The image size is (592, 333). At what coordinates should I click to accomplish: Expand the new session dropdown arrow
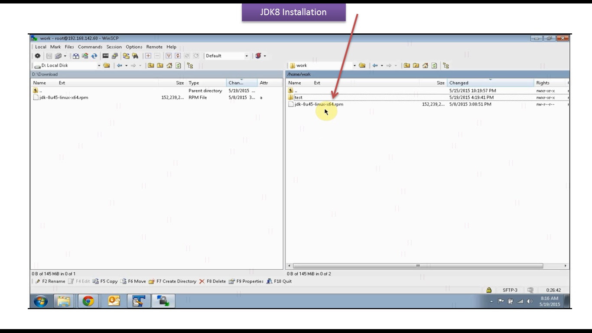[265, 56]
